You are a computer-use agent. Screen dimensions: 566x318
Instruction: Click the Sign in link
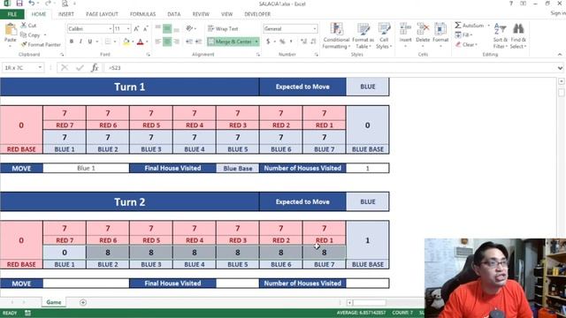(x=558, y=13)
